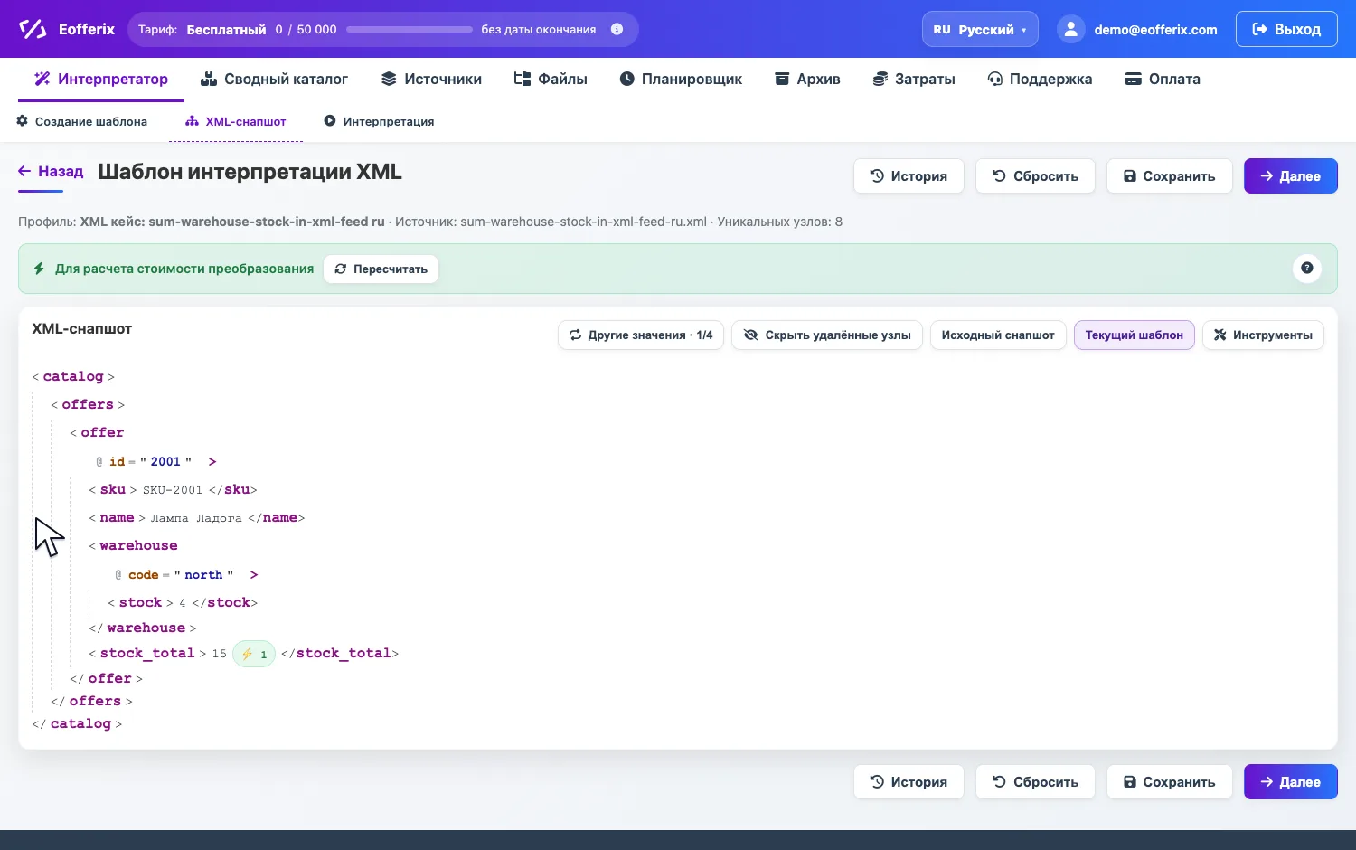Open the Сводный каталог tab
This screenshot has width=1356, height=850.
tap(274, 79)
